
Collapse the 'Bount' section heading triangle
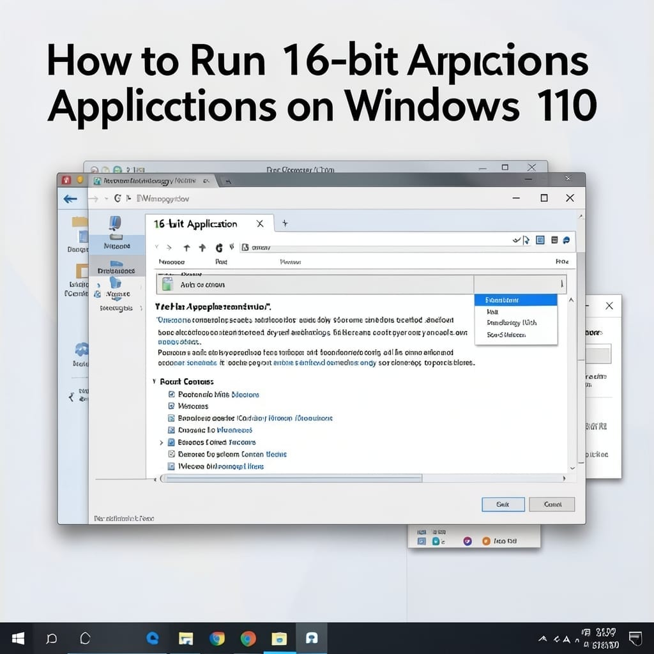(x=155, y=381)
